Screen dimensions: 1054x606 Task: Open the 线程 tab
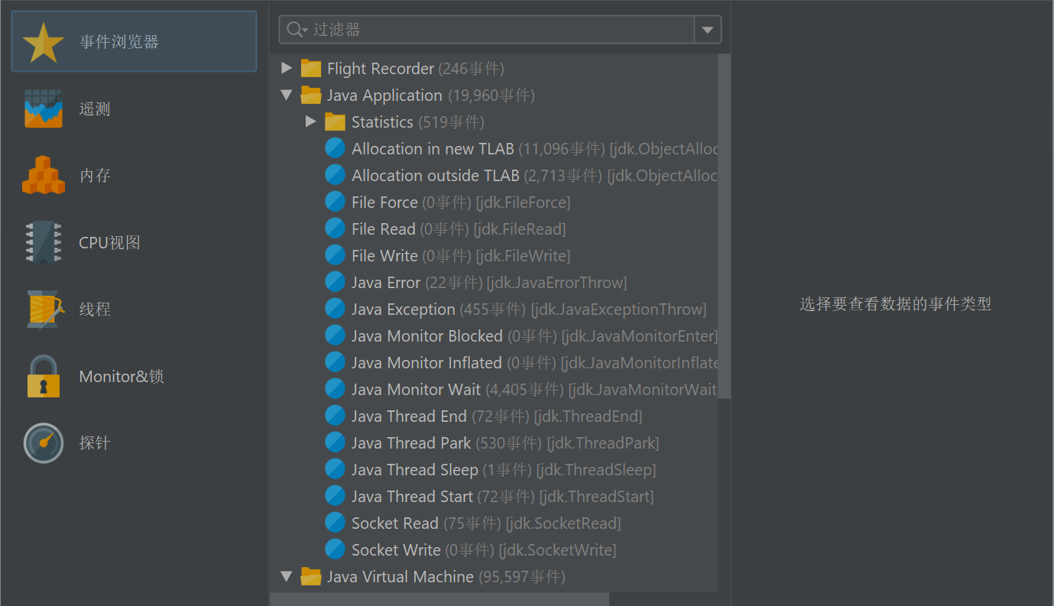coord(134,309)
